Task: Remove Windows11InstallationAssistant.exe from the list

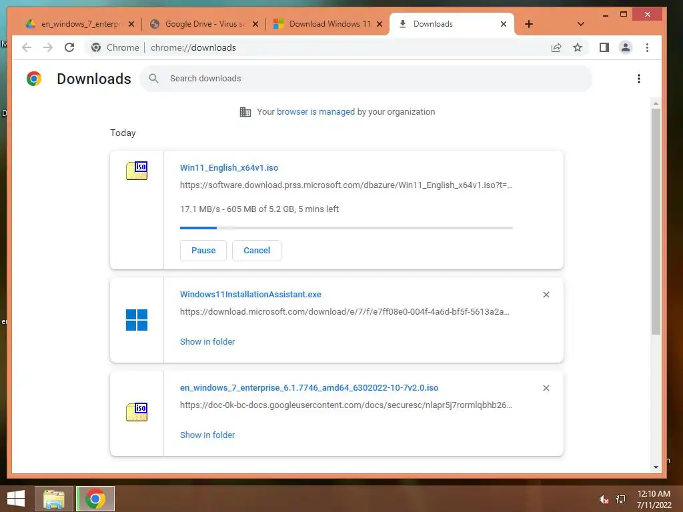Action: point(546,295)
